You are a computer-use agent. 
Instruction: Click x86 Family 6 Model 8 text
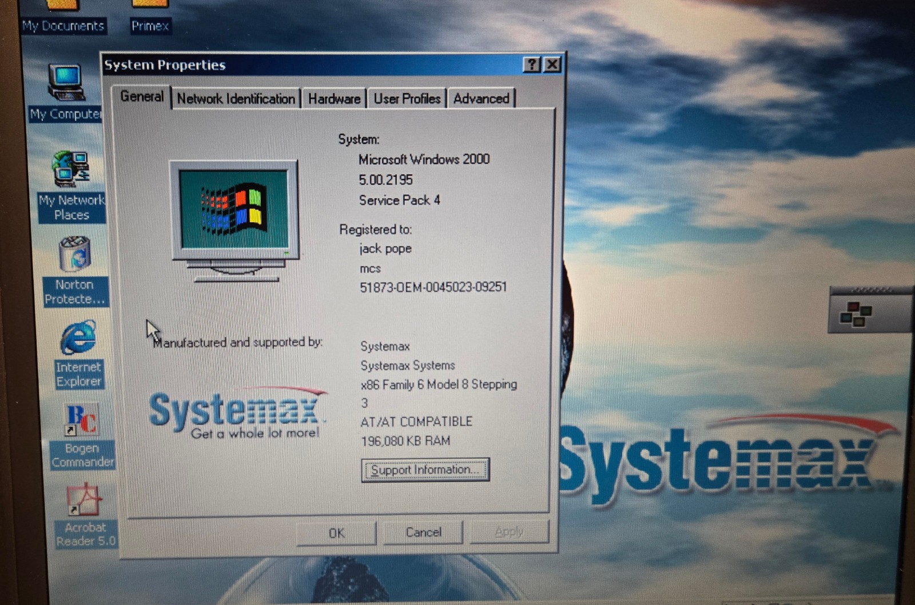[439, 384]
